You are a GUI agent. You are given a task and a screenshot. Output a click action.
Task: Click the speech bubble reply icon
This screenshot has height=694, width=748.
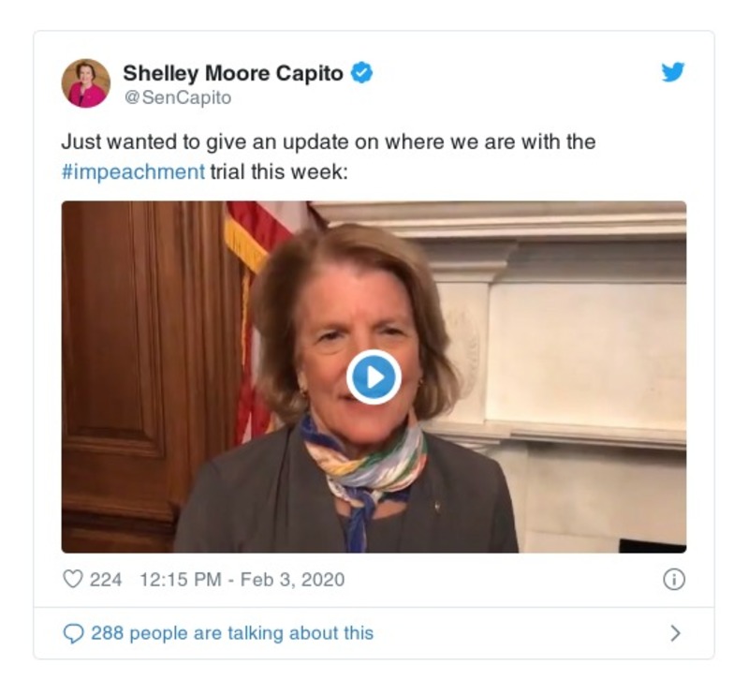(73, 634)
